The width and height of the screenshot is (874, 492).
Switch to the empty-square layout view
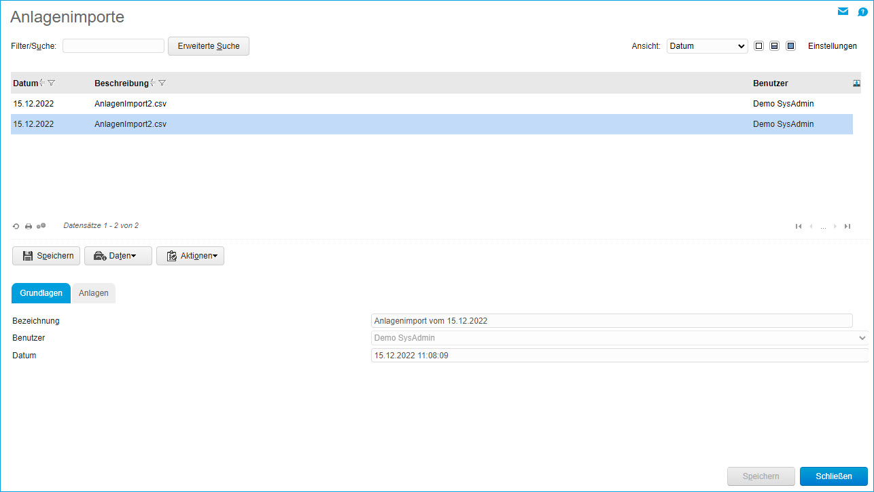758,46
